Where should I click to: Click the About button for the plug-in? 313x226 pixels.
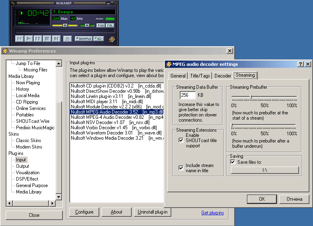116,212
